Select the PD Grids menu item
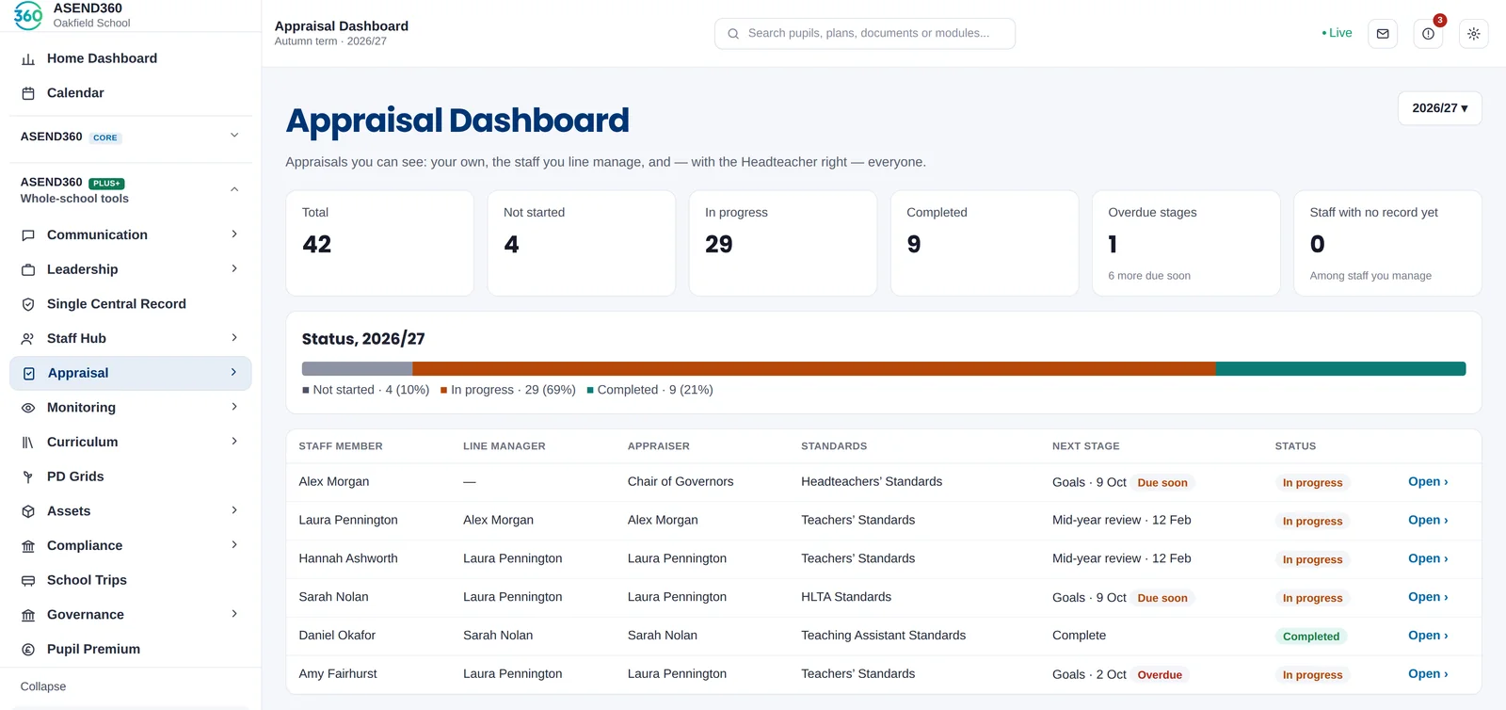 tap(130, 476)
